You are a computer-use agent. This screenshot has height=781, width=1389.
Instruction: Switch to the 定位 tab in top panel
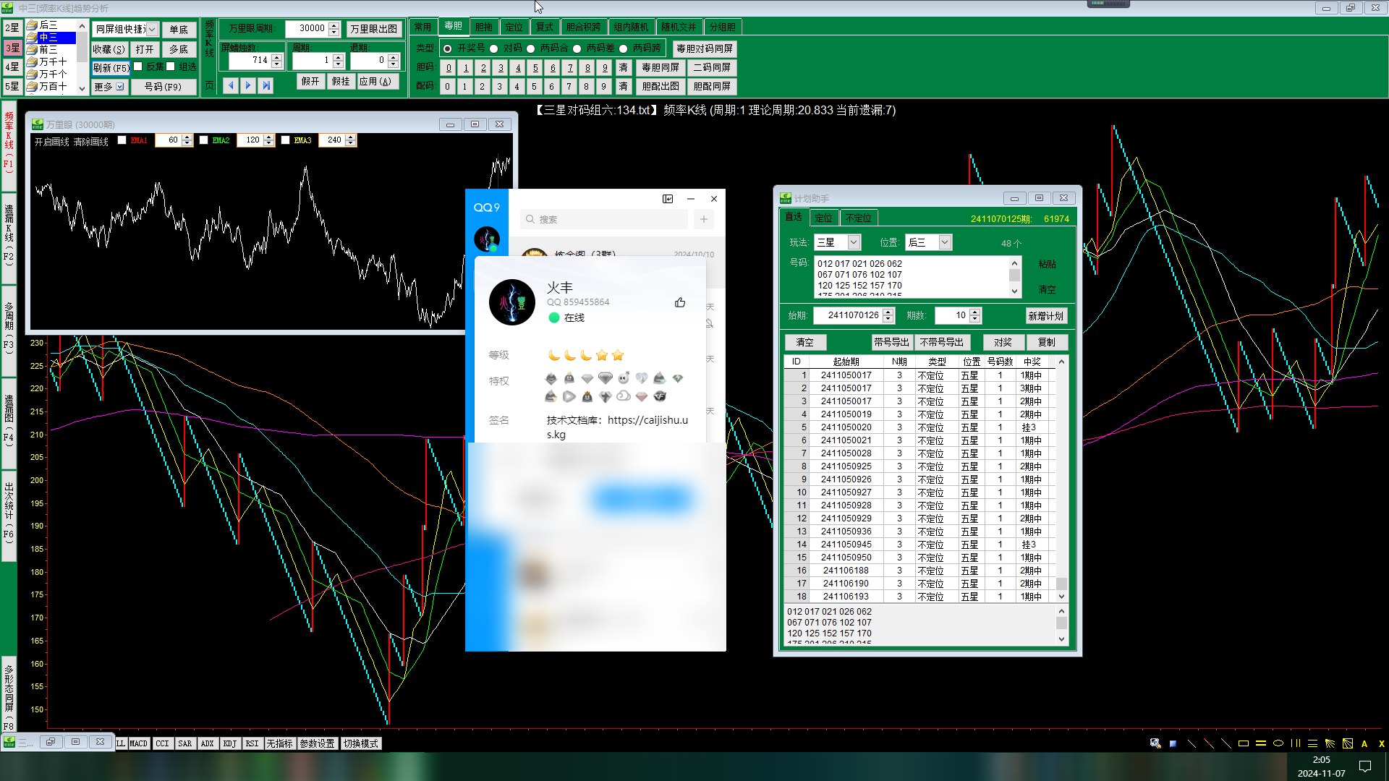[x=514, y=27]
